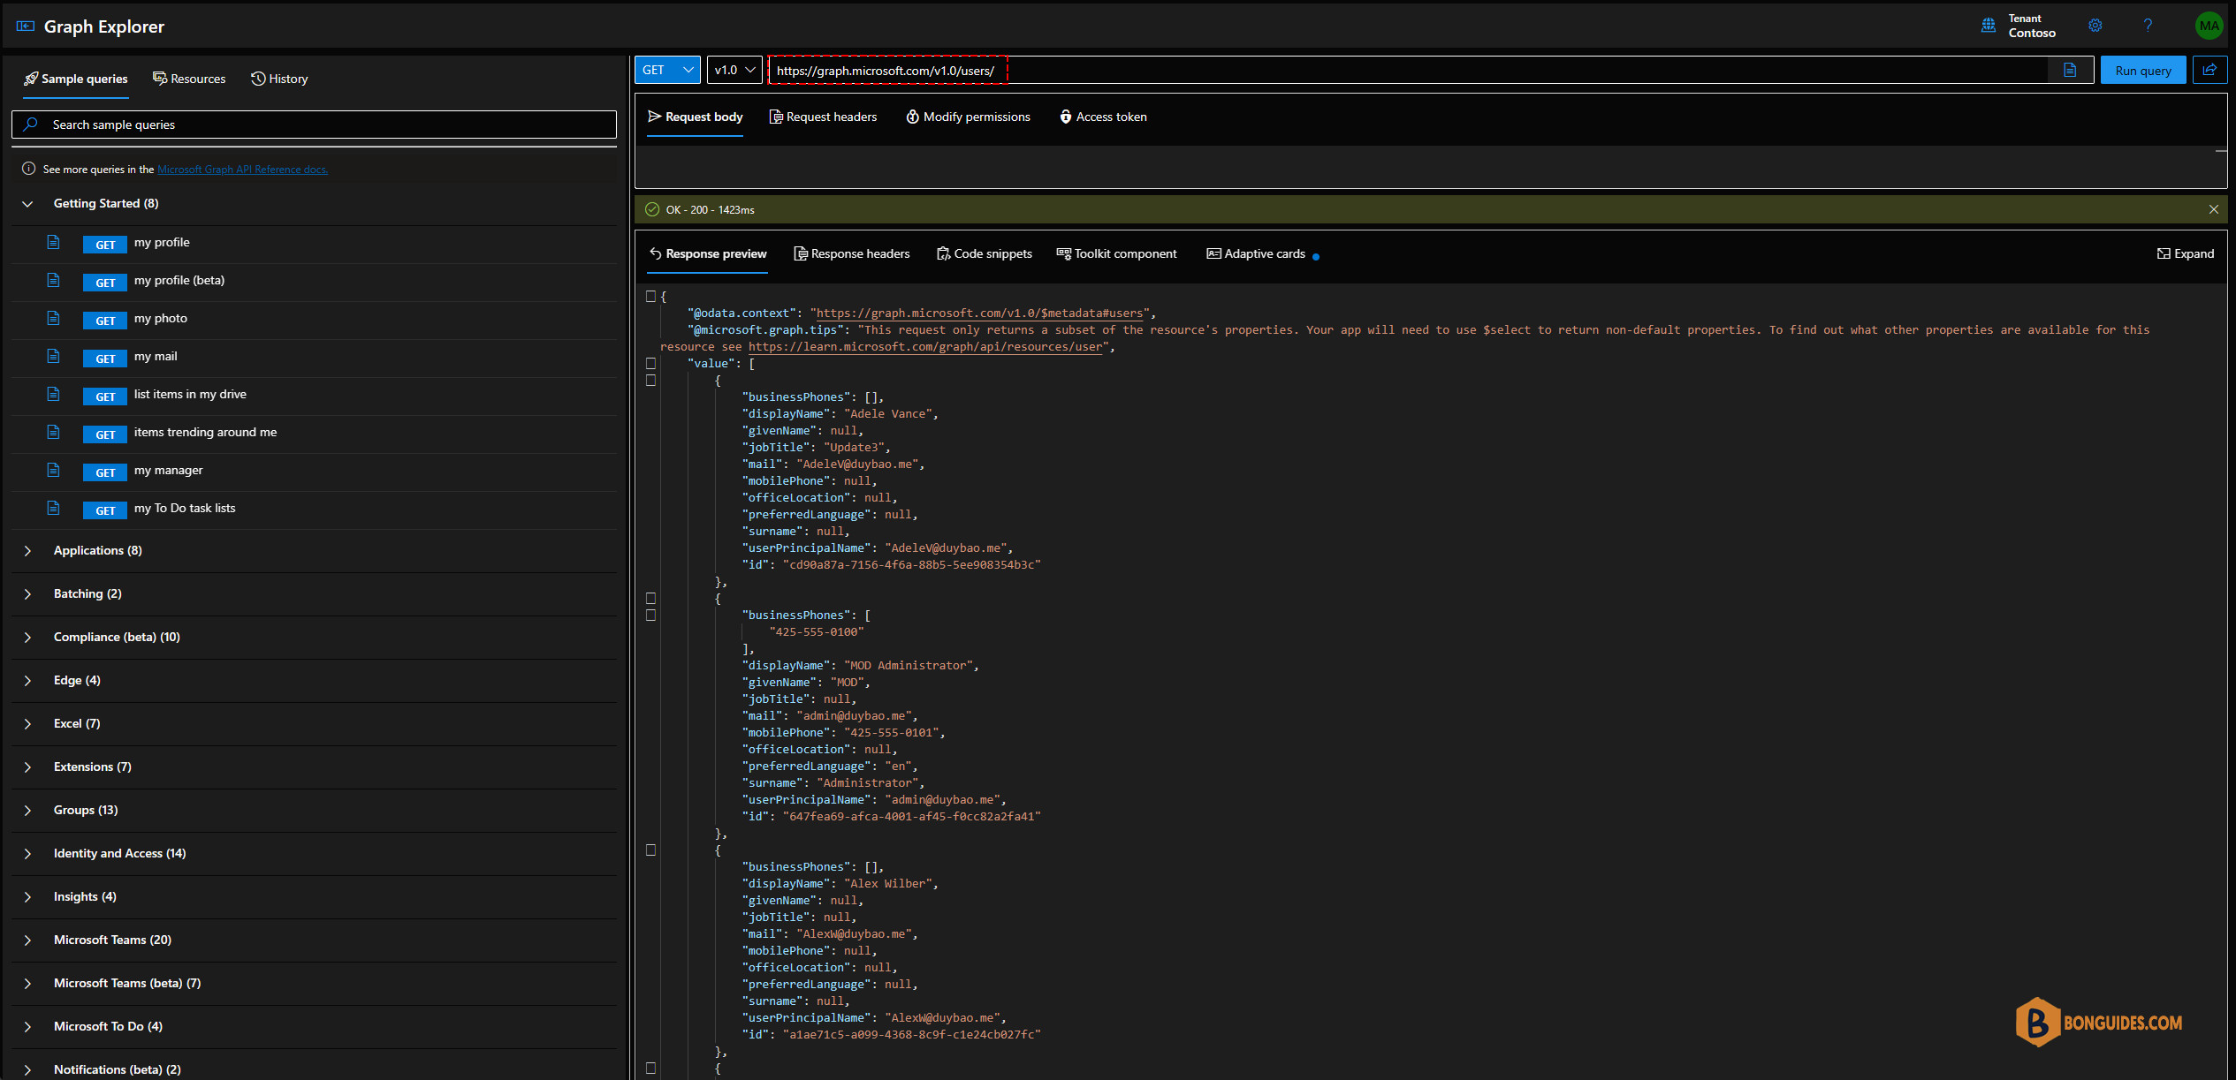2236x1080 pixels.
Task: Expand Microsoft To Do (4) category
Action: tap(27, 1027)
